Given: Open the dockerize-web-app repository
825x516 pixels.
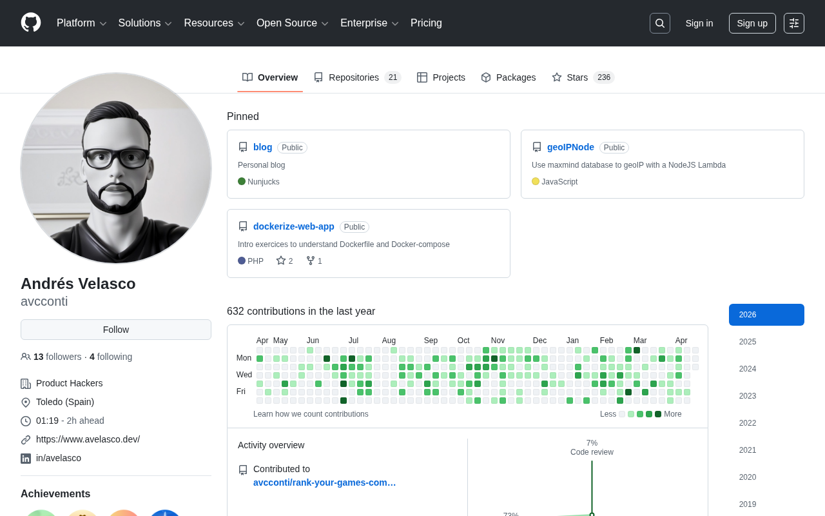Looking at the screenshot, I should point(294,226).
